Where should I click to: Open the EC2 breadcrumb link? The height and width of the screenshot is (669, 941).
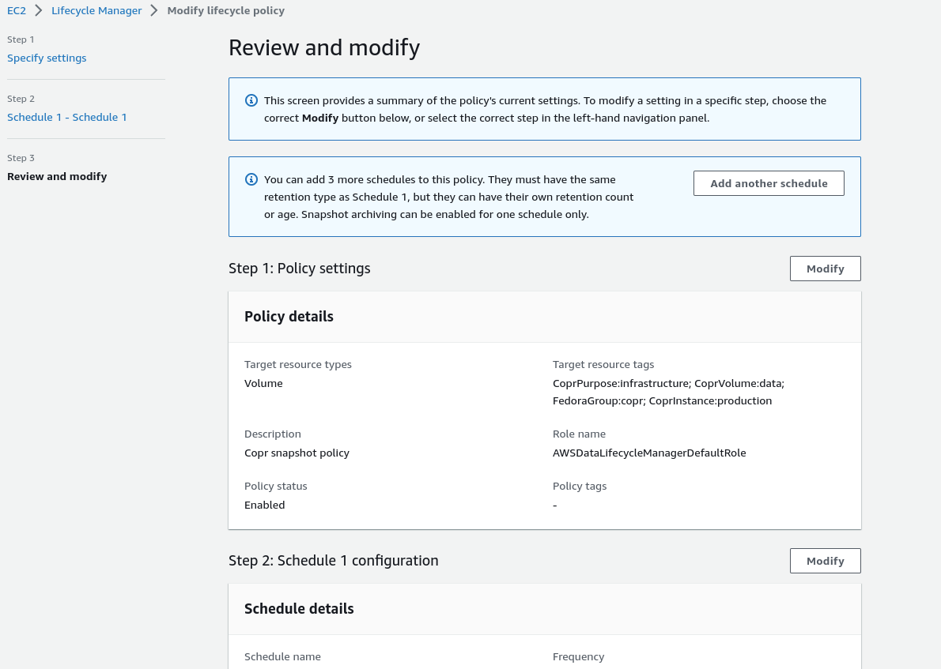[x=16, y=10]
